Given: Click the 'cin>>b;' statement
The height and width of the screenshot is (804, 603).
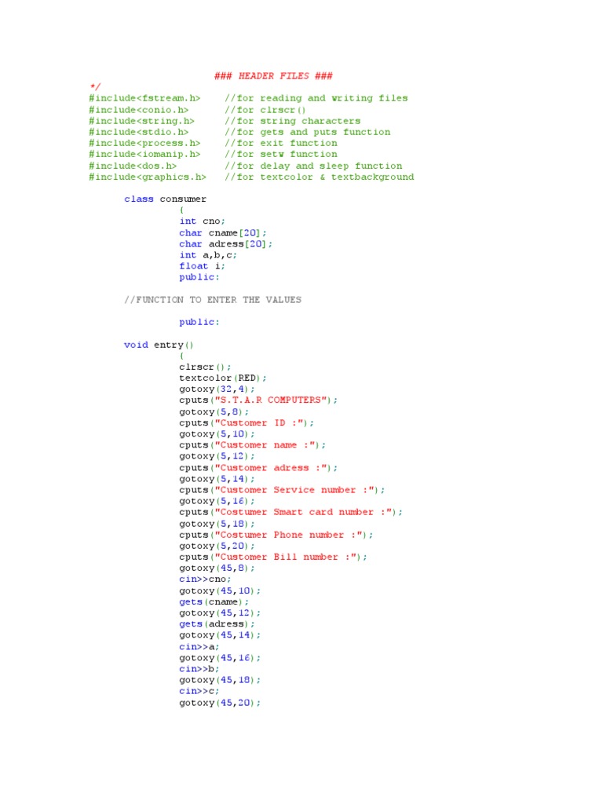Looking at the screenshot, I should point(199,669).
